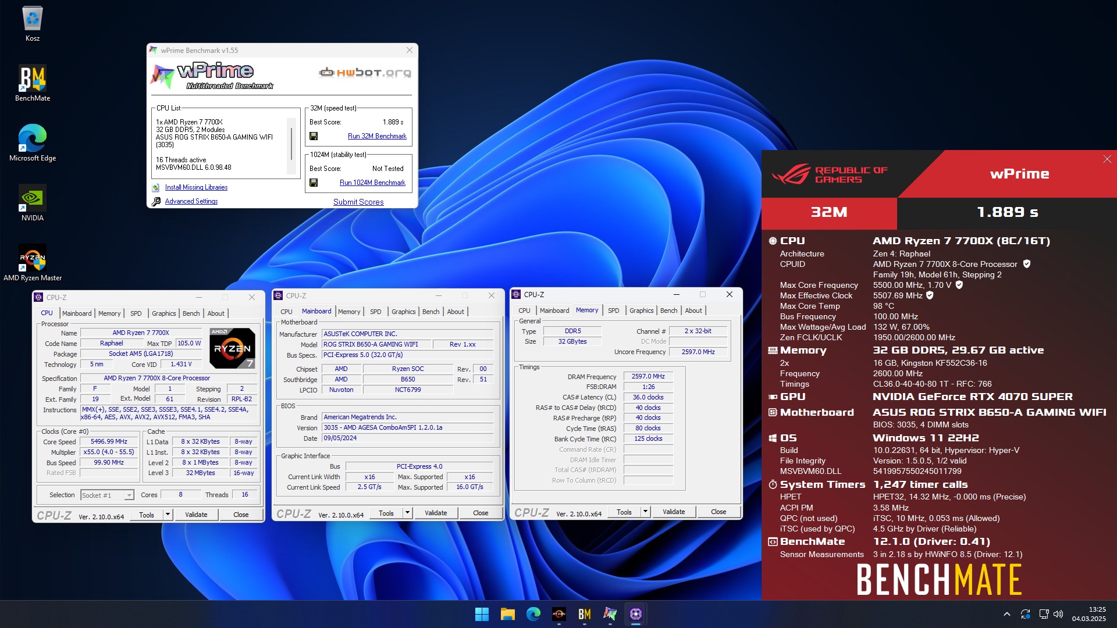Switch to Ryzen Master taskbar icon
This screenshot has width=1117, height=628.
click(558, 614)
